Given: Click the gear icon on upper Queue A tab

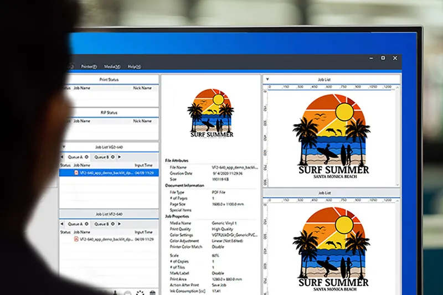Looking at the screenshot, I should coord(86,157).
